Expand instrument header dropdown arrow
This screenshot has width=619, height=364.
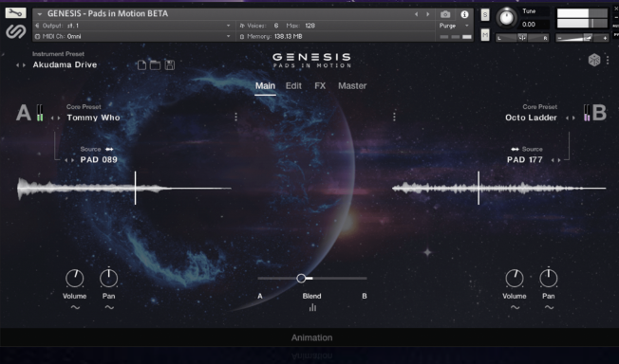(x=40, y=14)
